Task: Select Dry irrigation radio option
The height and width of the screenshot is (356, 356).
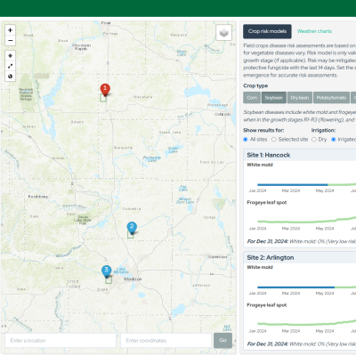Action: coord(314,140)
